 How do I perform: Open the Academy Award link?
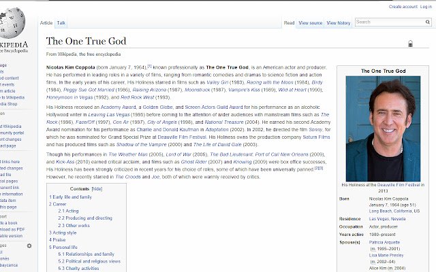pyautogui.click(x=118, y=107)
